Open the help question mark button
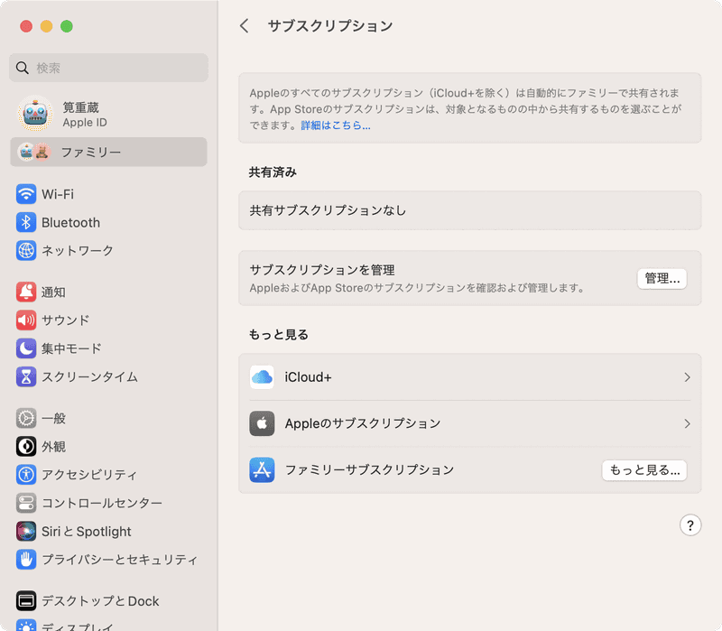Screen dimensions: 722x631 (x=690, y=525)
